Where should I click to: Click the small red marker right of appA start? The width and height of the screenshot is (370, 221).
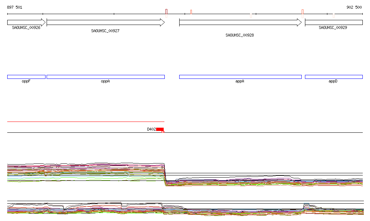tap(191, 12)
